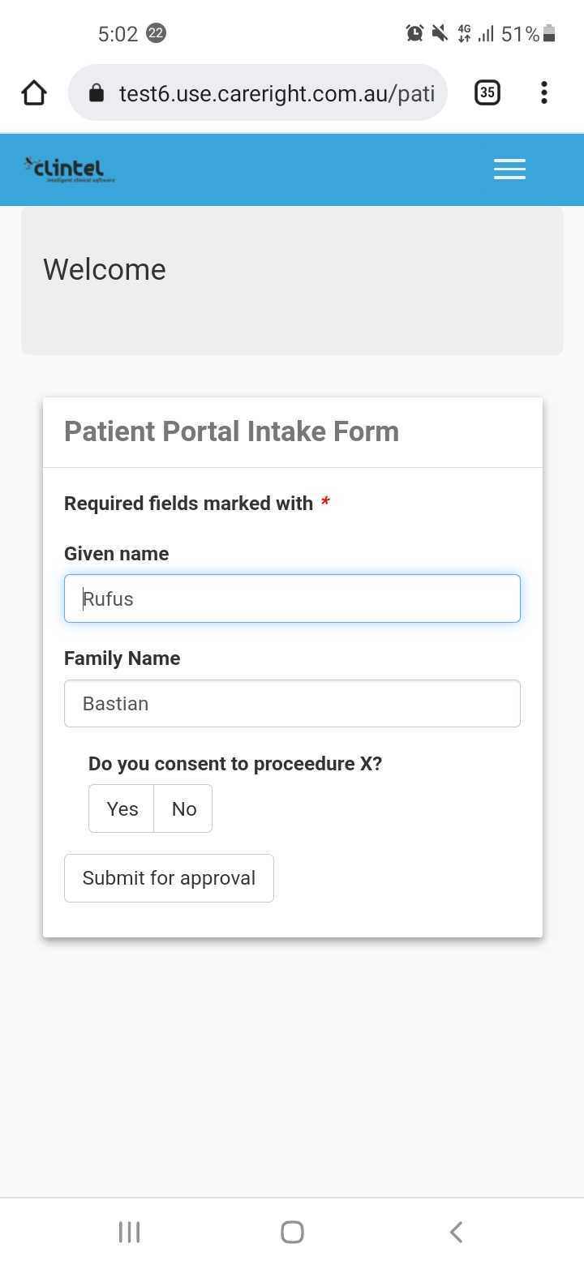Tap the Android recent apps button
584x1265 pixels.
[x=130, y=1232]
